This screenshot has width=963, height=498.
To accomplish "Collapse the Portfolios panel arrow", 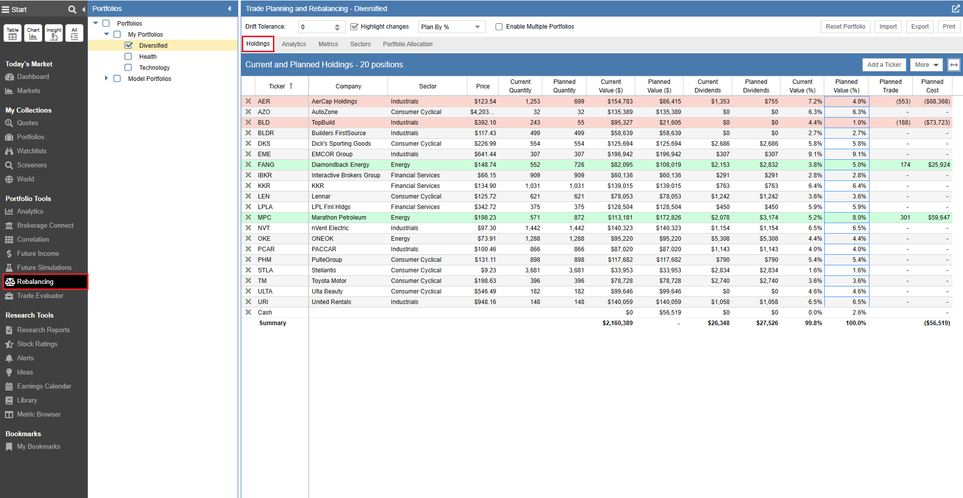I will [x=230, y=9].
